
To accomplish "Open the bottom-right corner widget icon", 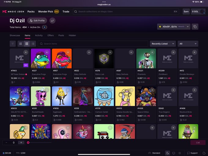I will coord(204,153).
